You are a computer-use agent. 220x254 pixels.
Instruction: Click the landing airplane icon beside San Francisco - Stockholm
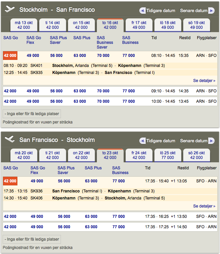click(x=10, y=140)
